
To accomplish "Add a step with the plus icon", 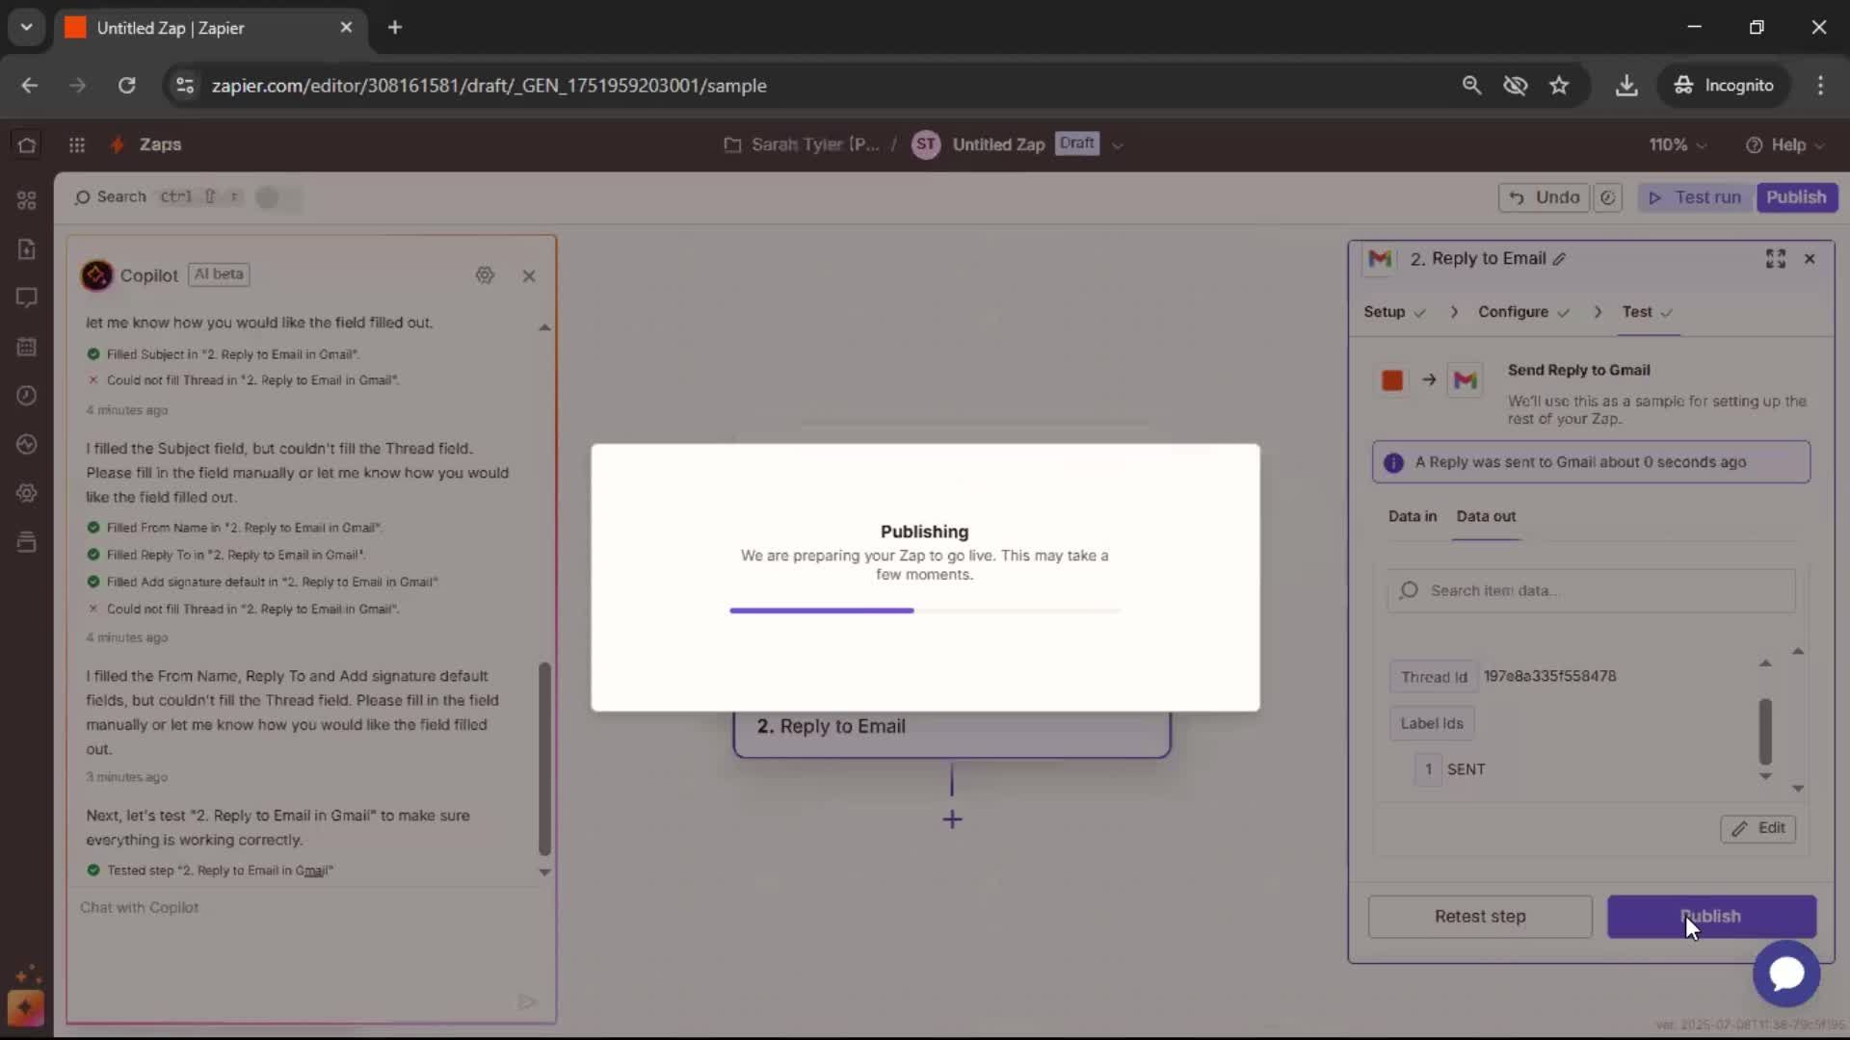I will click(952, 819).
